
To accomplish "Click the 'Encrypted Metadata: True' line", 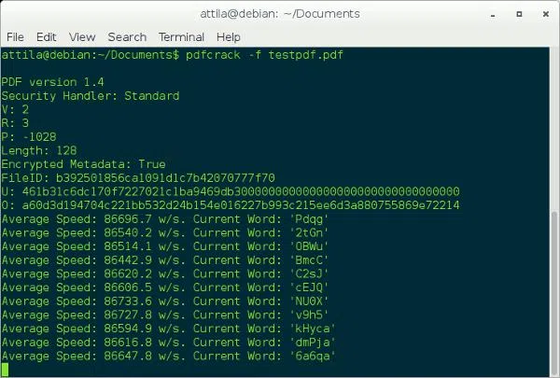I will 83,163.
